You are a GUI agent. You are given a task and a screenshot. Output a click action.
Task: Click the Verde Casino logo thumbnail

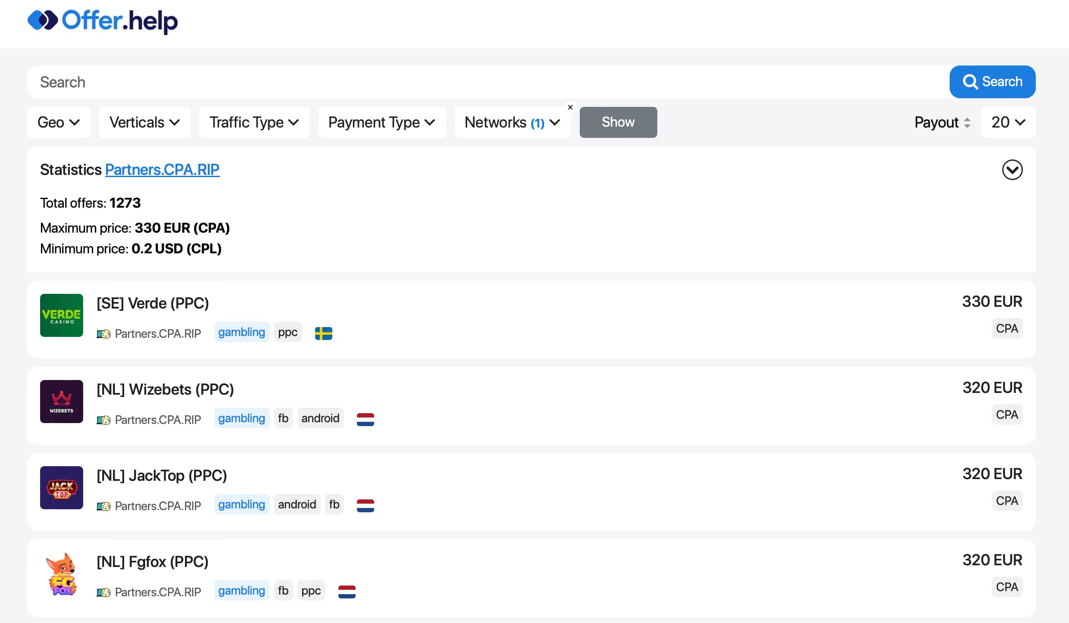pos(62,315)
